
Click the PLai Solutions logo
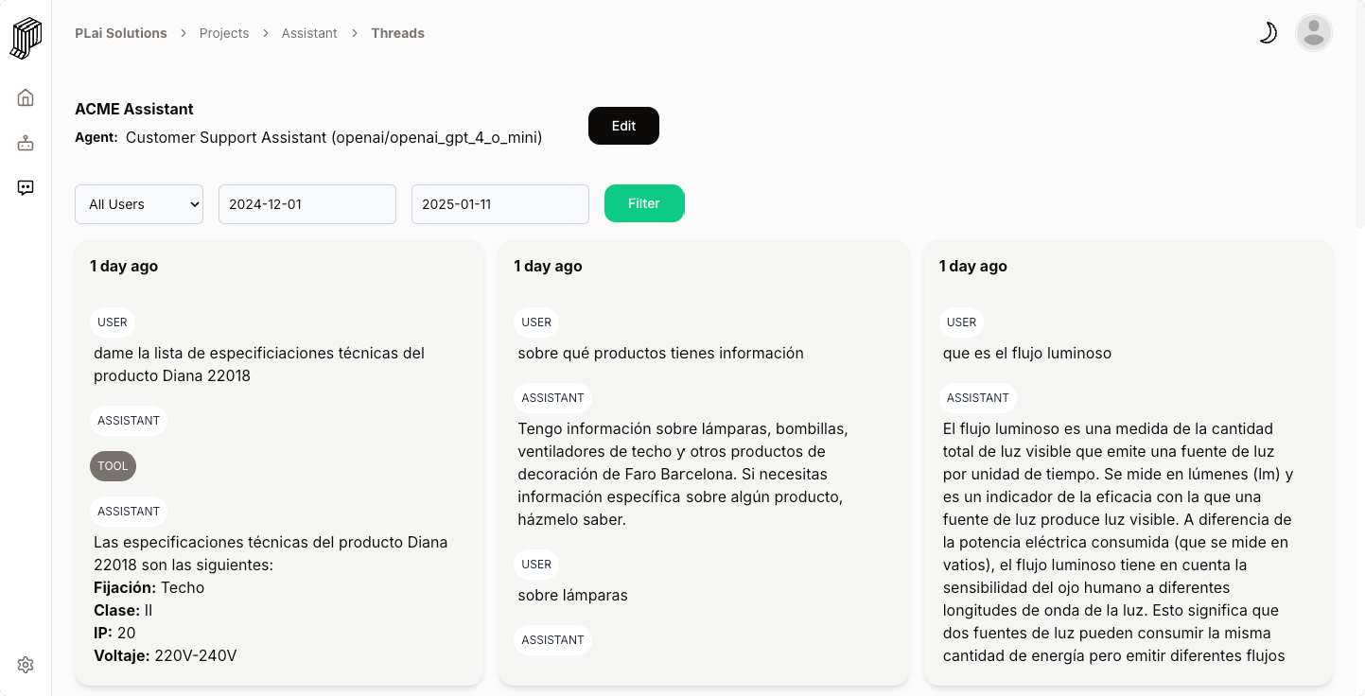tap(26, 36)
